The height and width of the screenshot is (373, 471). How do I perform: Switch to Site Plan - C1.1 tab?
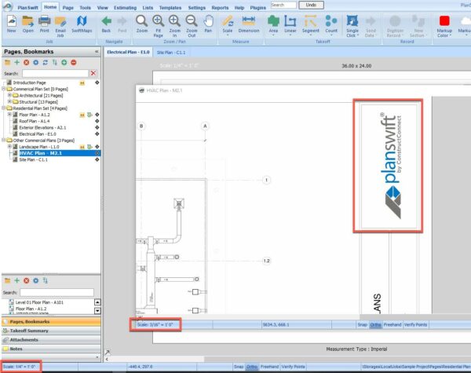coord(171,53)
